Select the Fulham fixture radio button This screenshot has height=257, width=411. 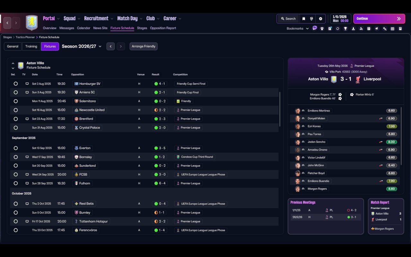point(16,183)
